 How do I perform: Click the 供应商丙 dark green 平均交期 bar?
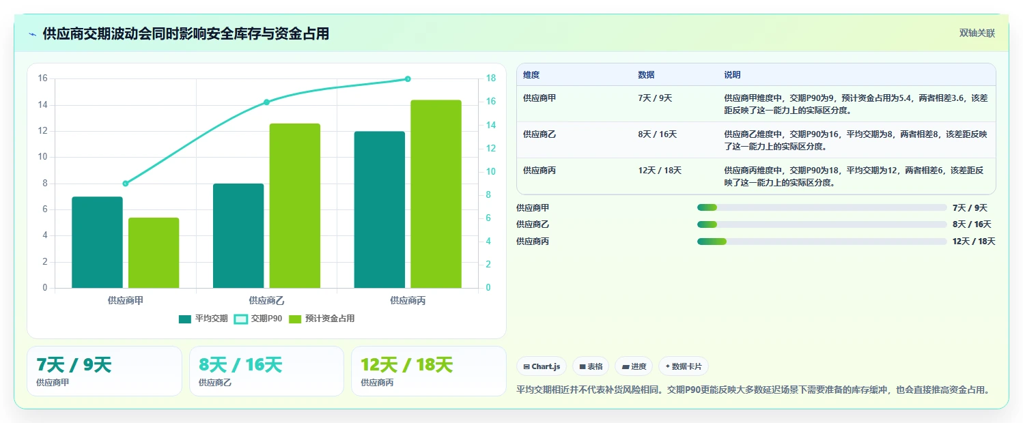click(380, 209)
